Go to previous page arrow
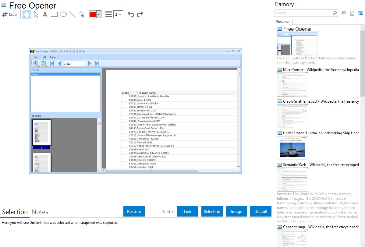 tap(60, 64)
